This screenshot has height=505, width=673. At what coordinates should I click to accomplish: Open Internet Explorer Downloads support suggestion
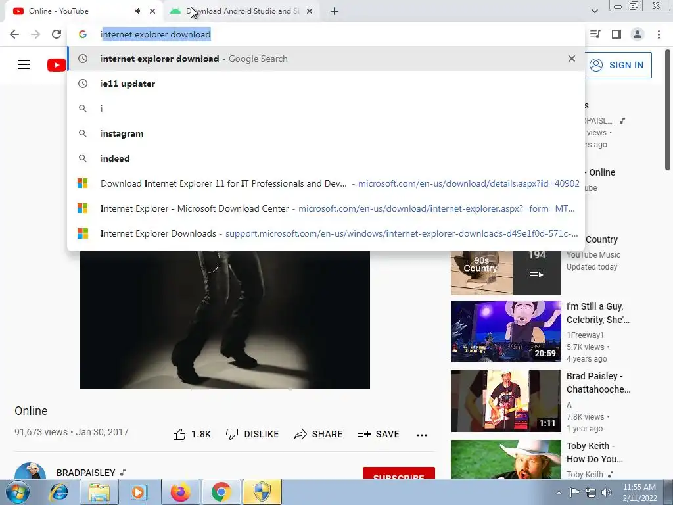pyautogui.click(x=326, y=233)
